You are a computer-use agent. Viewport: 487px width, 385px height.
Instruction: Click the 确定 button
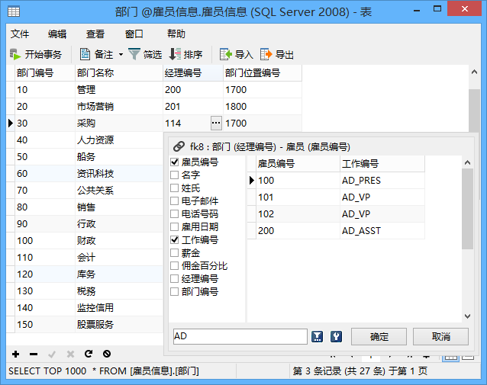click(379, 337)
